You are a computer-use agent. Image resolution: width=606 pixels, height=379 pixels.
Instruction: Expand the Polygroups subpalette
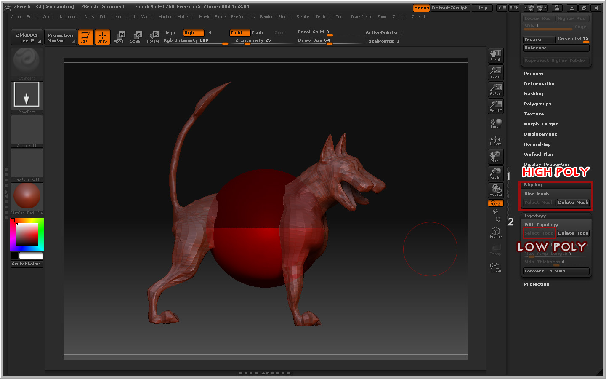click(x=537, y=104)
